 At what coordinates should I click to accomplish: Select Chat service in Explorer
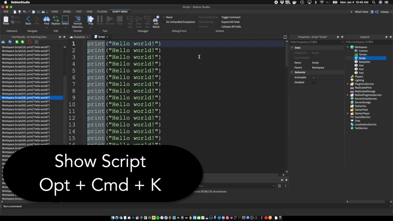[x=357, y=121]
